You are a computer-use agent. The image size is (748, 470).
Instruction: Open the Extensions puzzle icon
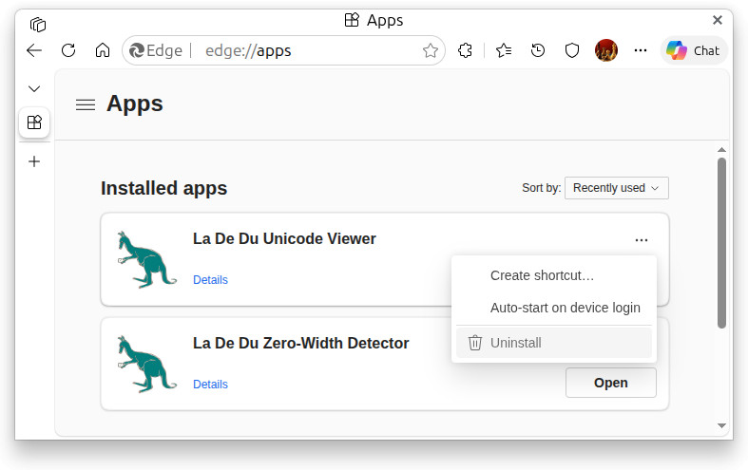tap(465, 50)
